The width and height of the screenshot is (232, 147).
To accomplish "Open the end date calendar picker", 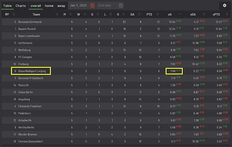I will tap(121, 5).
